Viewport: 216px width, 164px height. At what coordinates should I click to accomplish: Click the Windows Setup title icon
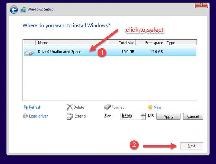pos(23,10)
